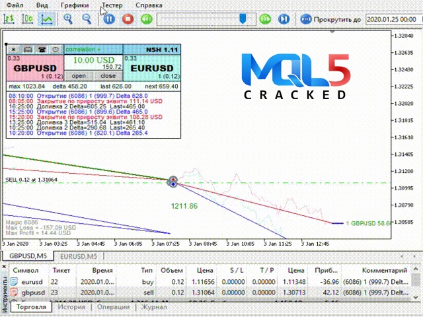Screen dimensions: 423x317
Task: Open the История tab
Action: [x=71, y=306]
